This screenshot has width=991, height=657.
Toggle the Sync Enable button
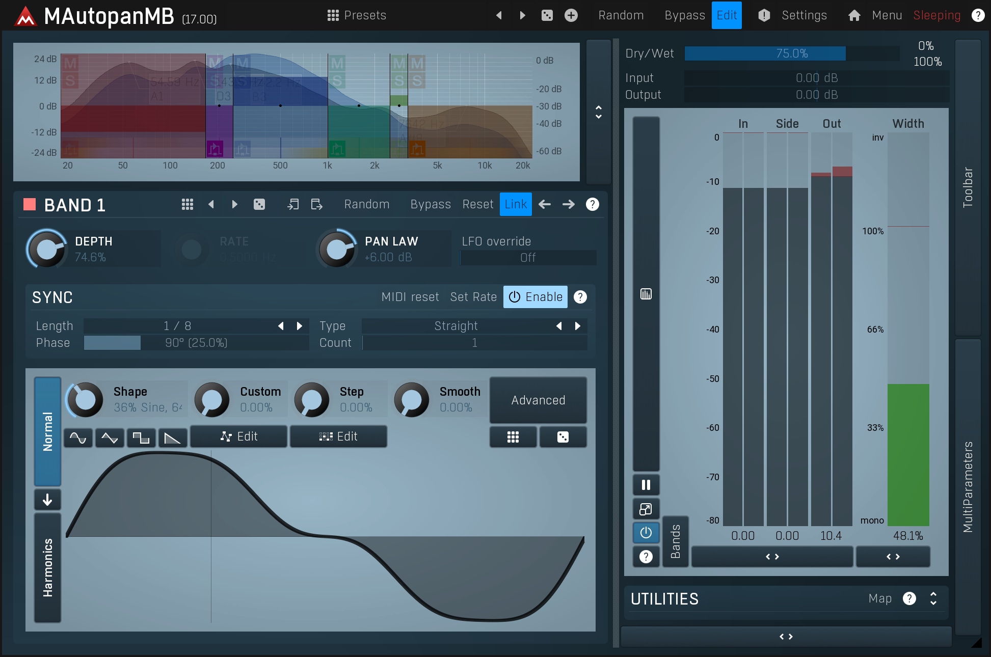click(x=535, y=297)
